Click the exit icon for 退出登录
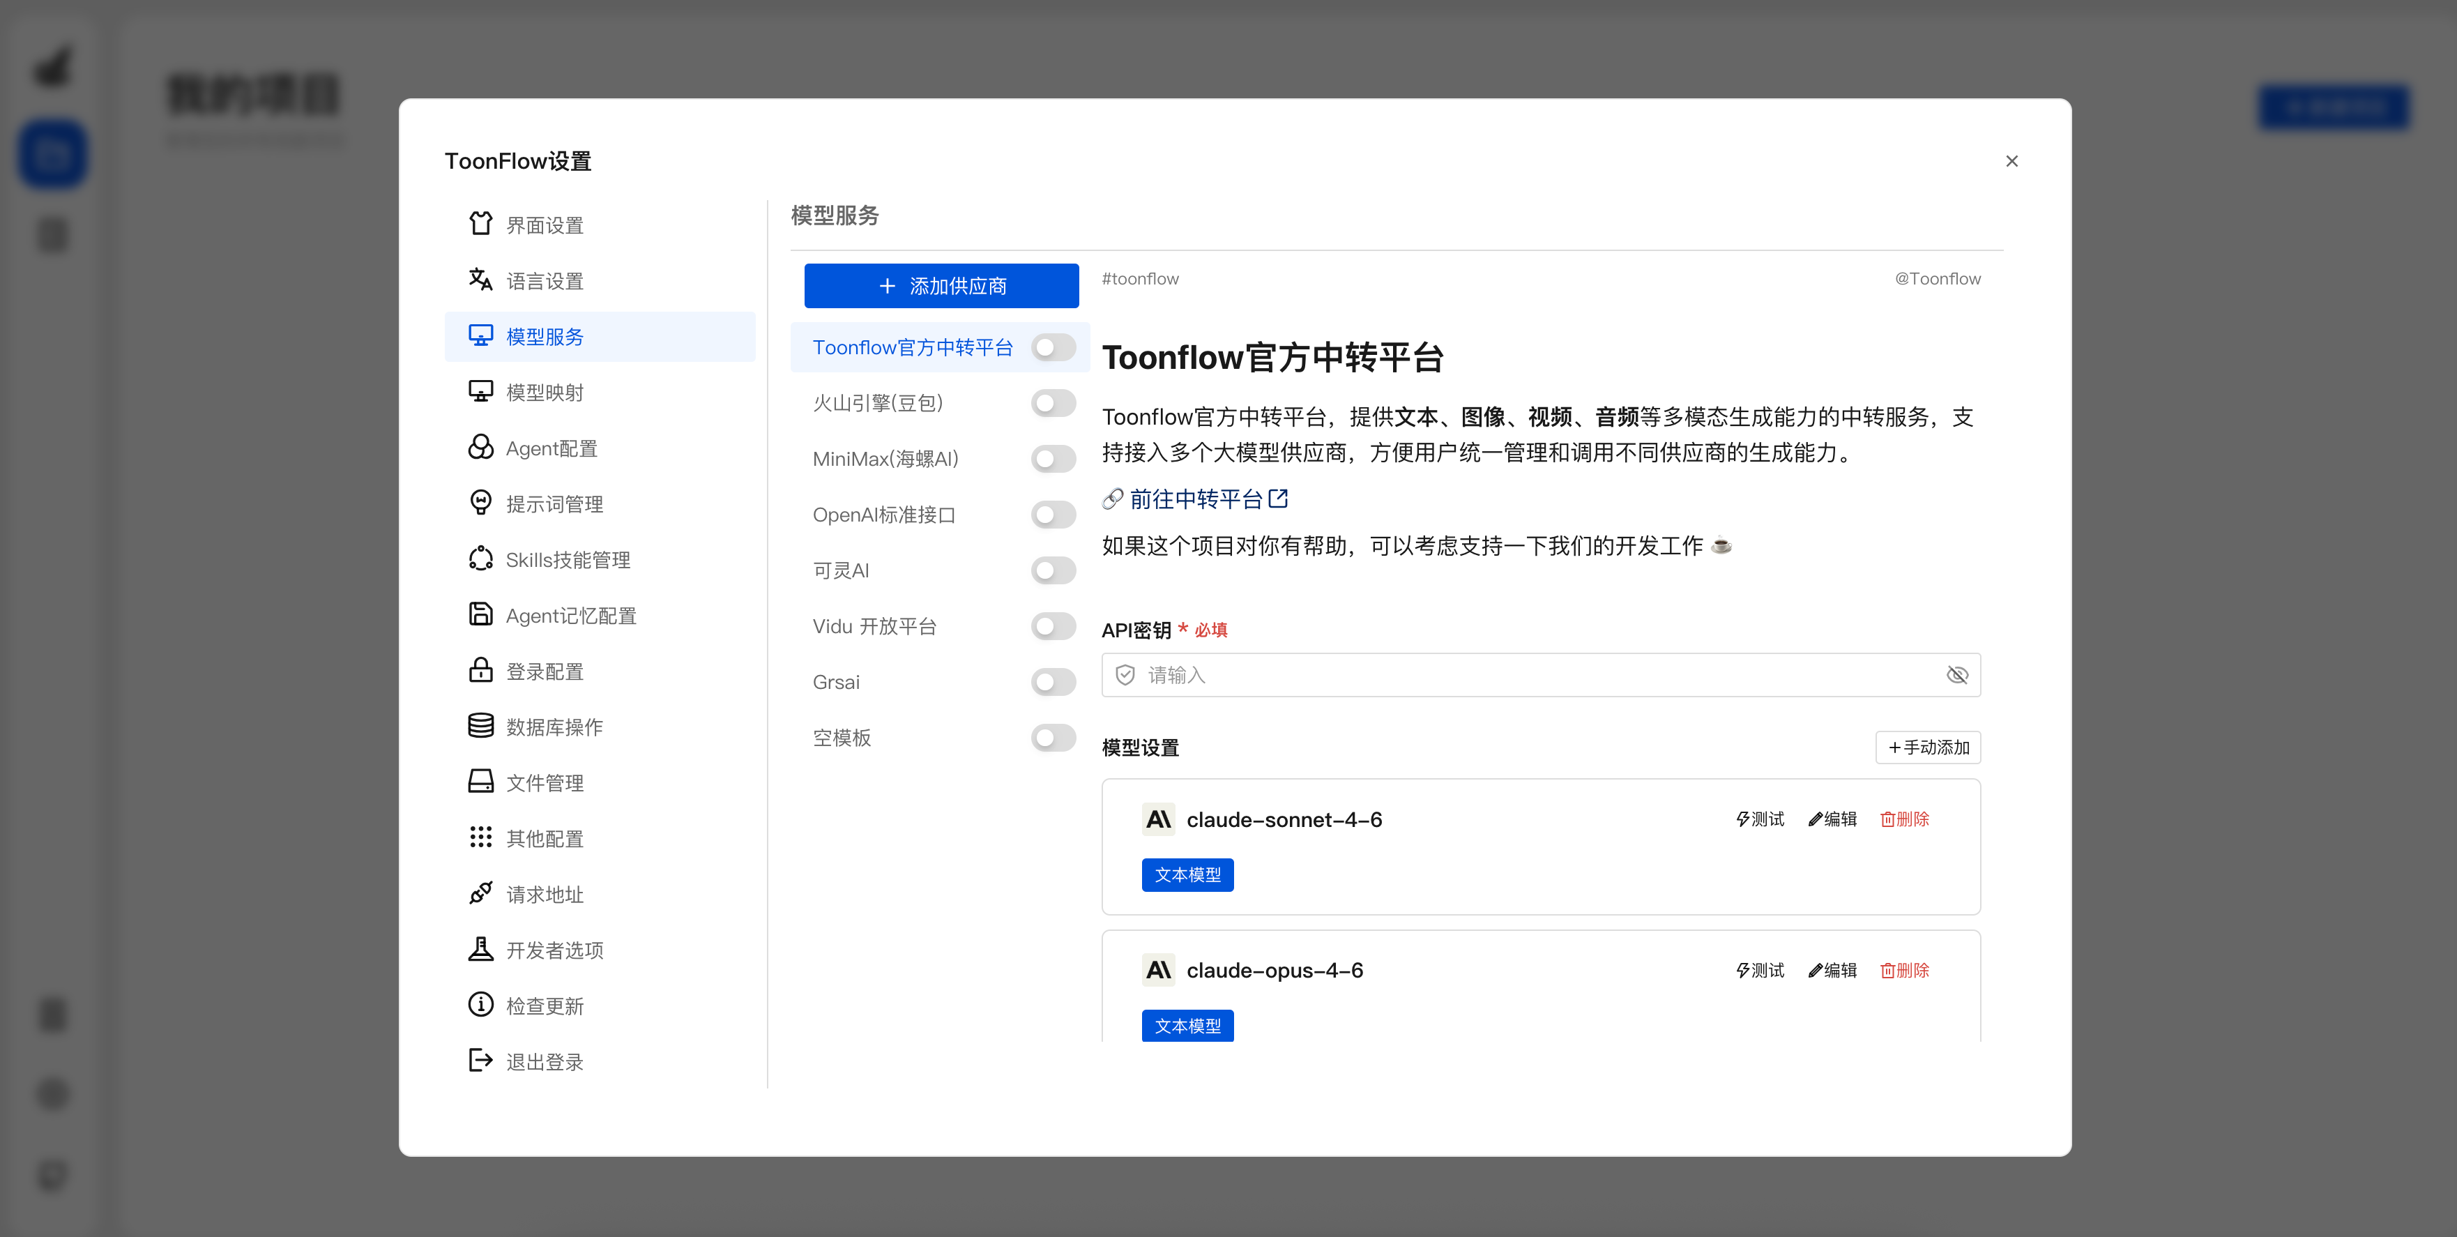The image size is (2457, 1237). [480, 1061]
